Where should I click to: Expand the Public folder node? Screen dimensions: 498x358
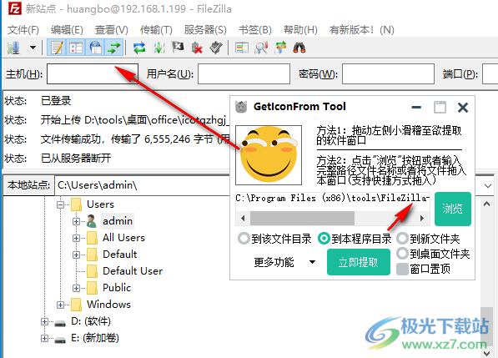76,288
